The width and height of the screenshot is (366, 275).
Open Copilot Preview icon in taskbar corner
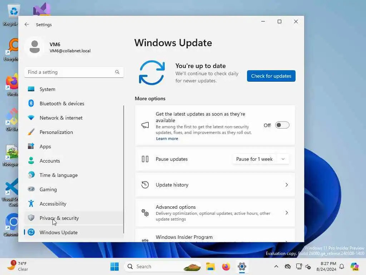coord(355,266)
